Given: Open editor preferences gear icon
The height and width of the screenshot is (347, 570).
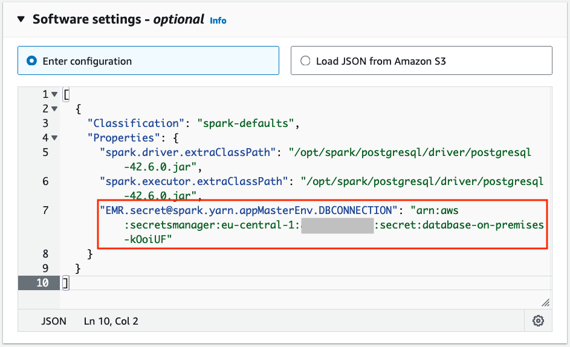Looking at the screenshot, I should point(538,321).
